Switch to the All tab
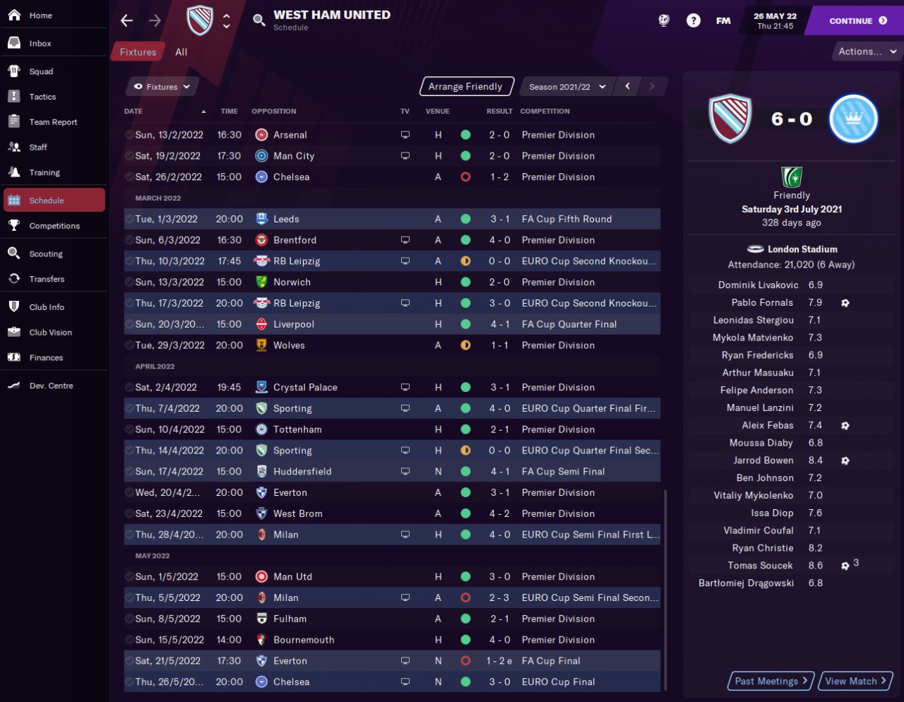Viewport: 904px width, 702px height. pos(182,52)
